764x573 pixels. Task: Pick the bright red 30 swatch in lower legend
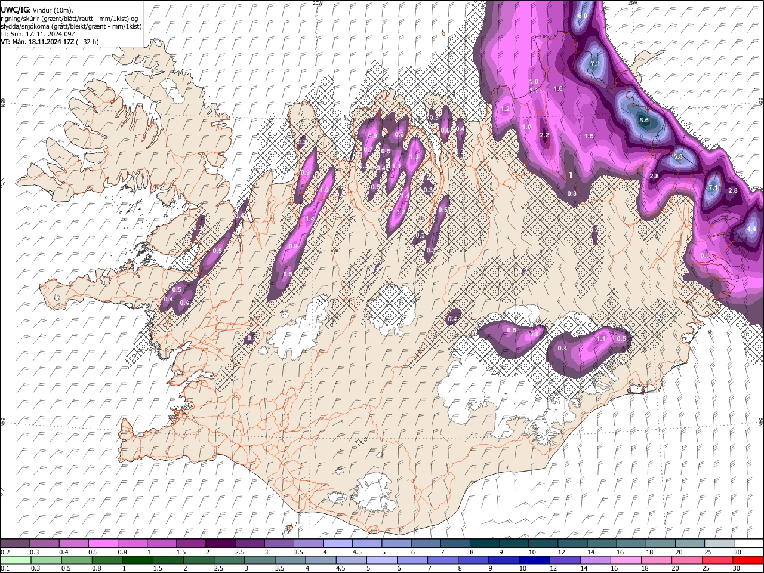(748, 560)
